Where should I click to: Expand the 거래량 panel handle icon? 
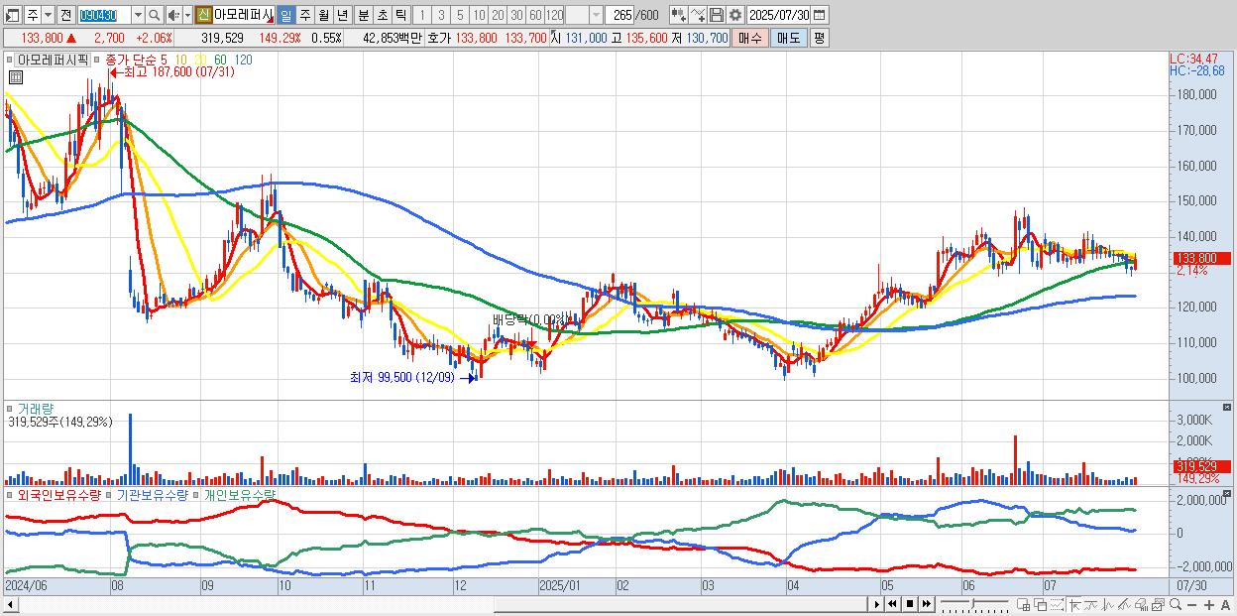(11, 408)
